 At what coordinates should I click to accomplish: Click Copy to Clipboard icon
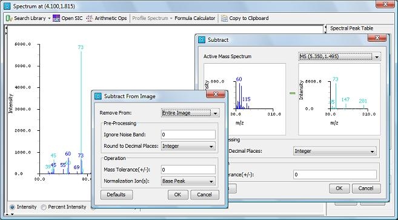(224, 18)
